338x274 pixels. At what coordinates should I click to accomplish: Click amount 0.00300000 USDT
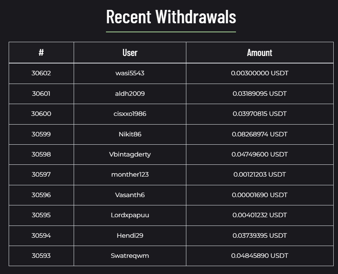point(260,73)
